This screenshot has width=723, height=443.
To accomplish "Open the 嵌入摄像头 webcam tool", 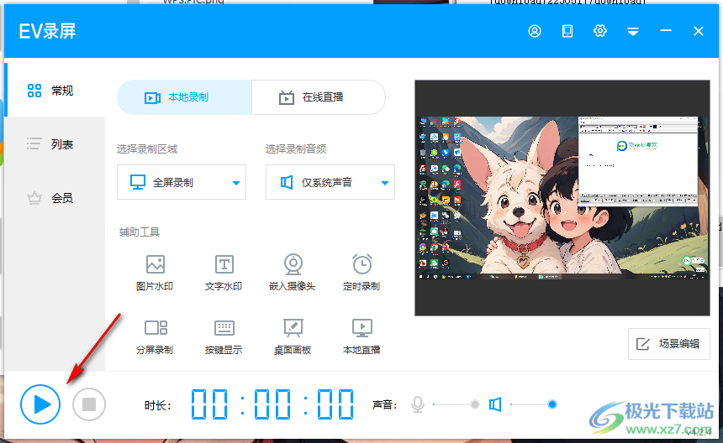I will (293, 273).
